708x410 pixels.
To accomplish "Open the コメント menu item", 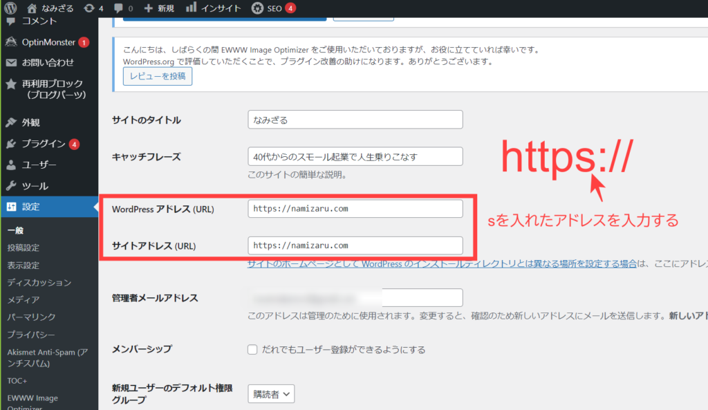I will 39,21.
